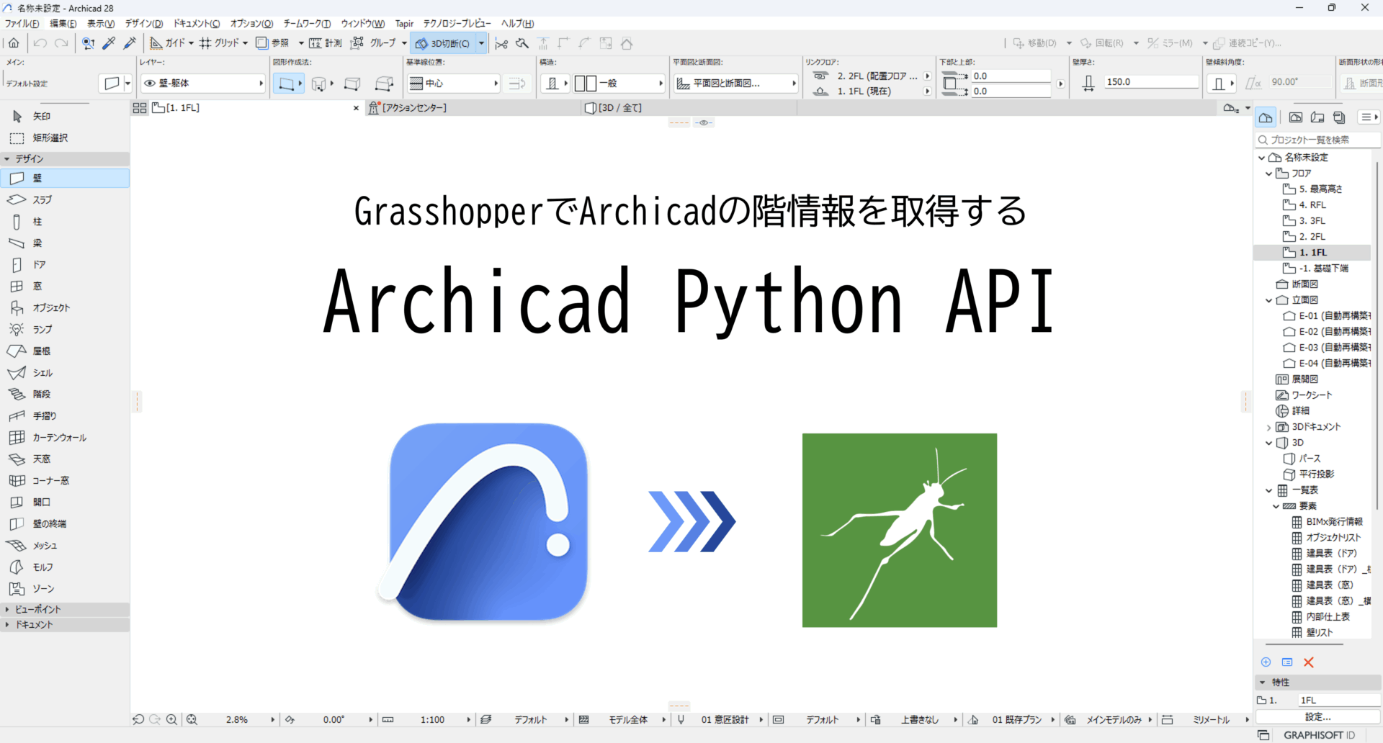
Task: Open the eyedropper pickup tool
Action: tap(109, 43)
